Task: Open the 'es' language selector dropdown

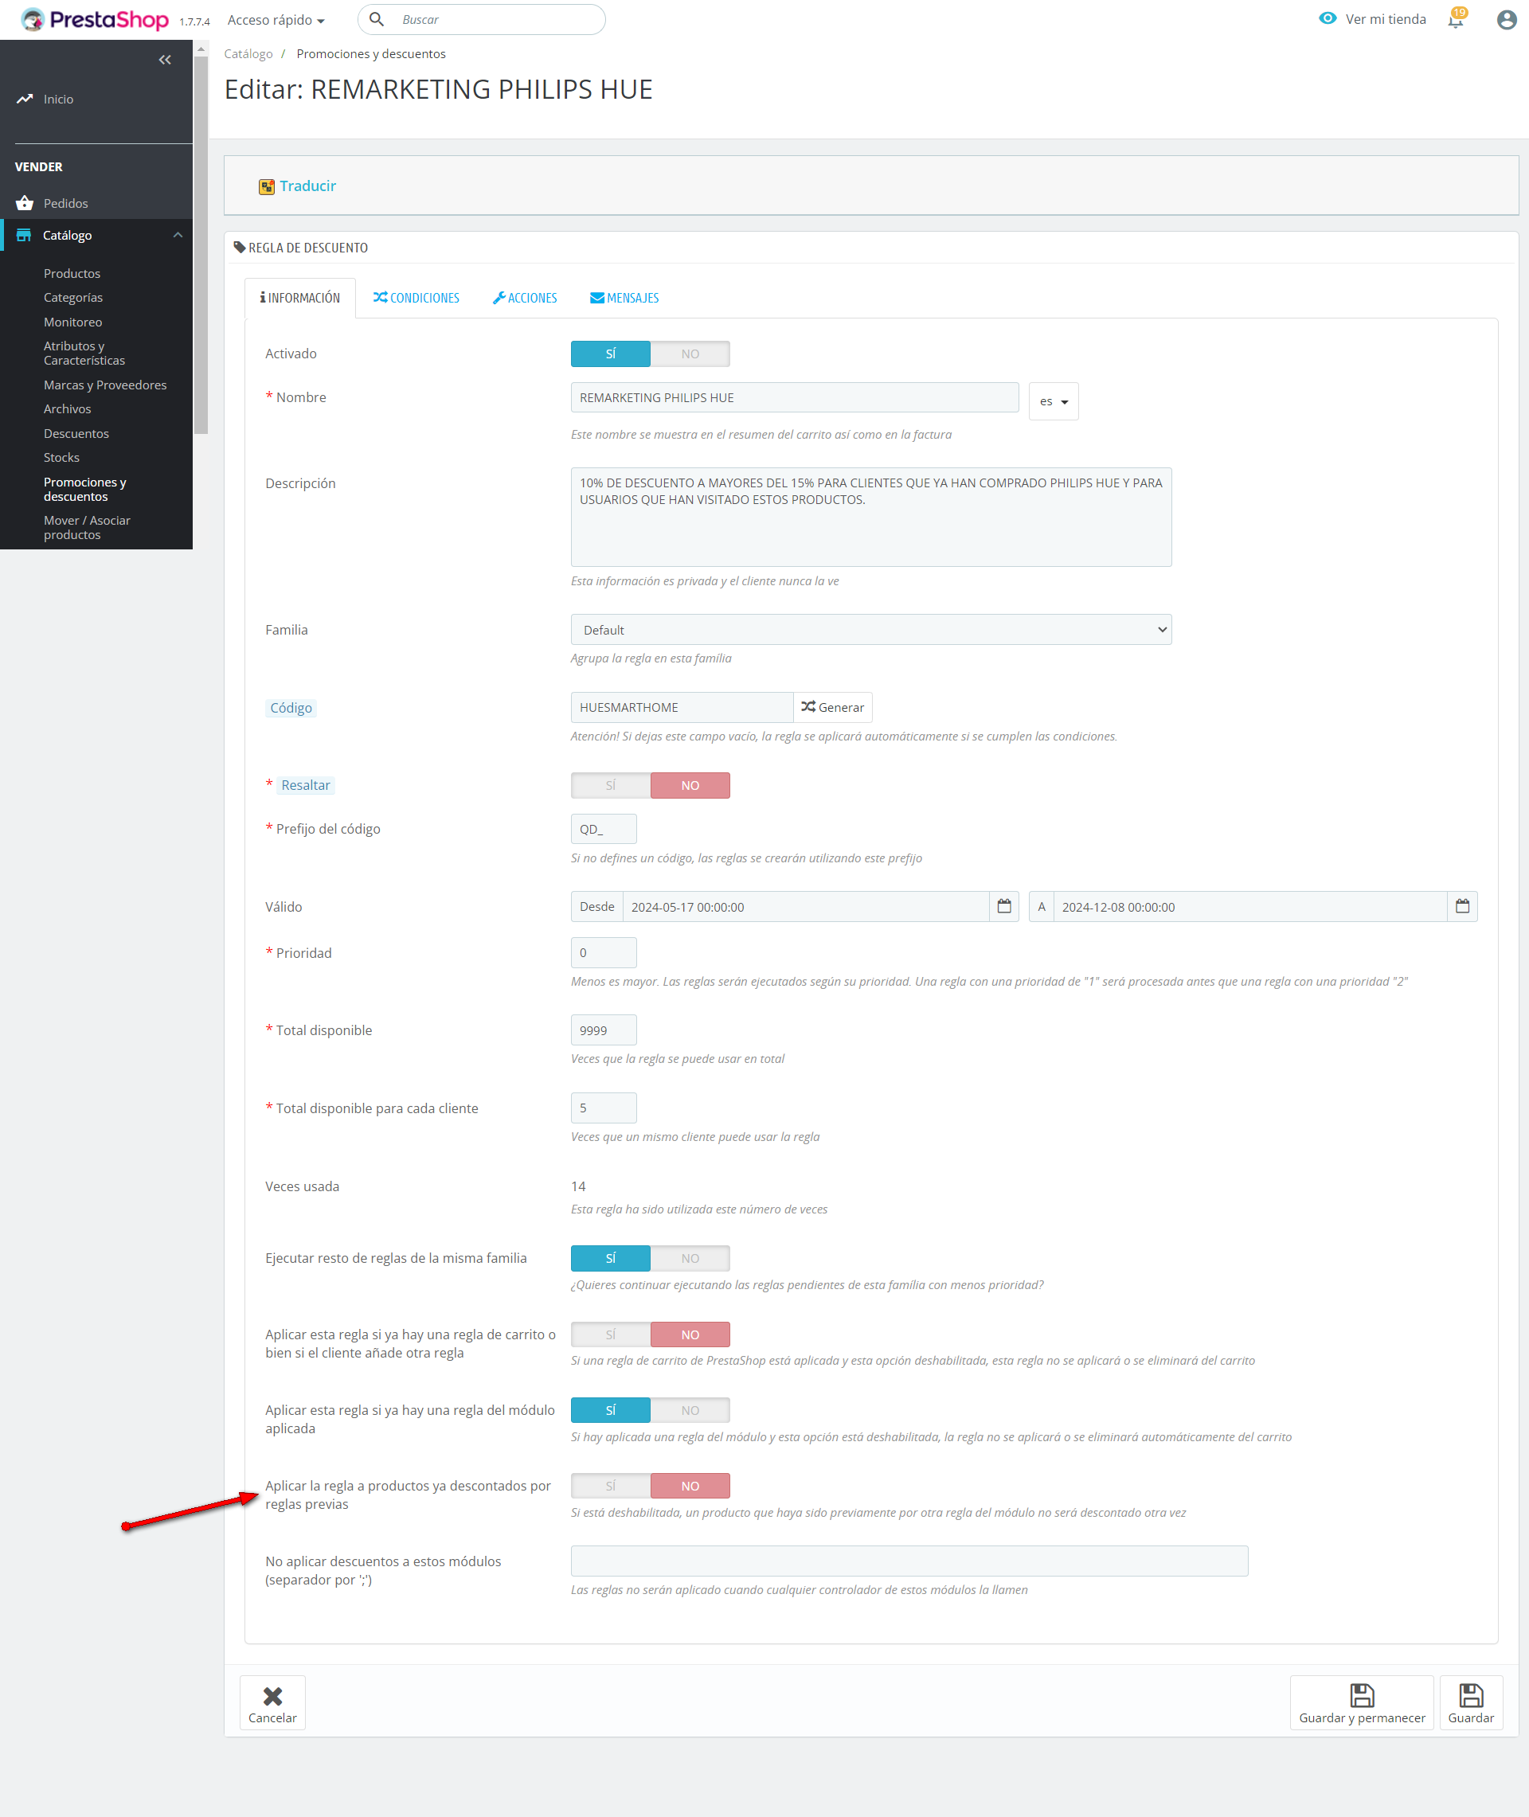Action: [x=1053, y=401]
